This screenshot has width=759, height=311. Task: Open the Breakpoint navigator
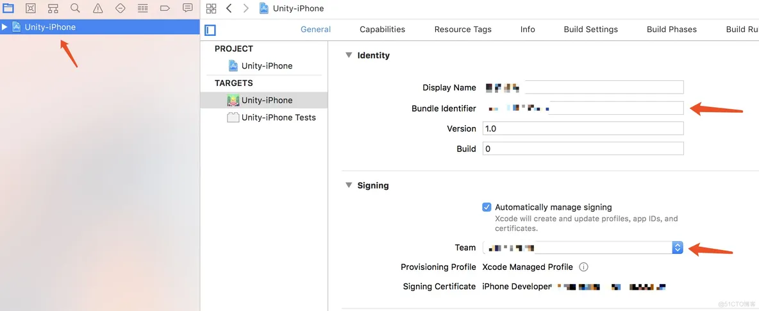[165, 8]
